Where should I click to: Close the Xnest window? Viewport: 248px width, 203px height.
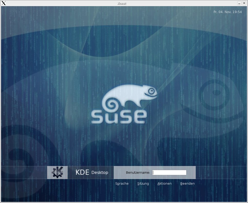[x=244, y=3]
